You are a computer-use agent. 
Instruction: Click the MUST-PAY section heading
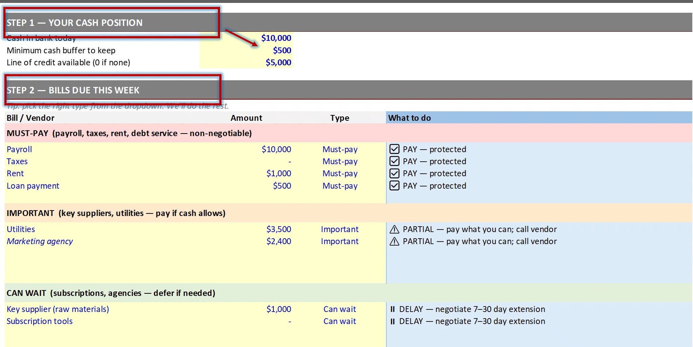coord(129,133)
